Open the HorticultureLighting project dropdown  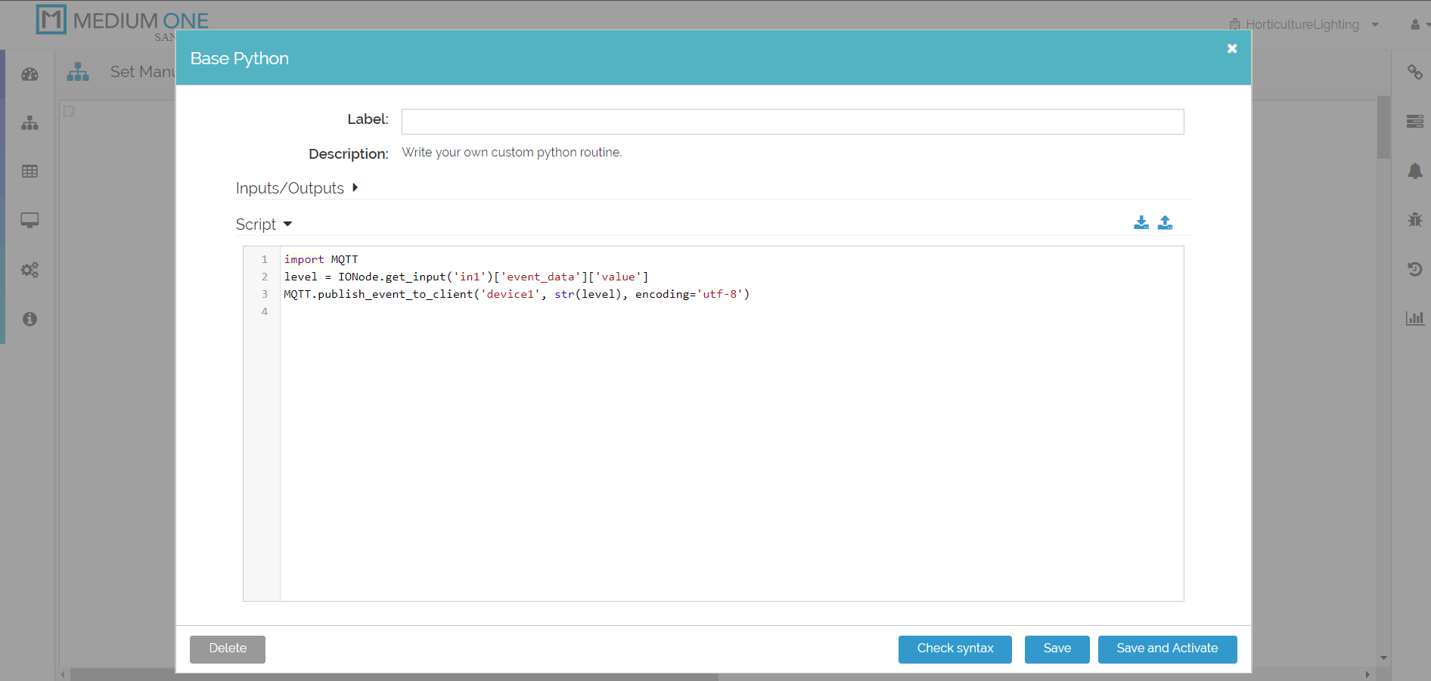pos(1304,24)
